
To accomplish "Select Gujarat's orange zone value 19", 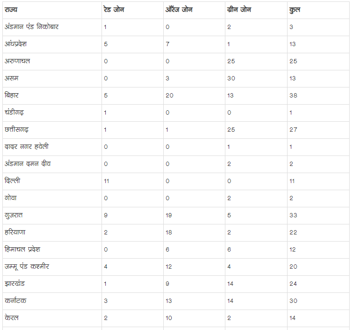I will click(x=169, y=215).
